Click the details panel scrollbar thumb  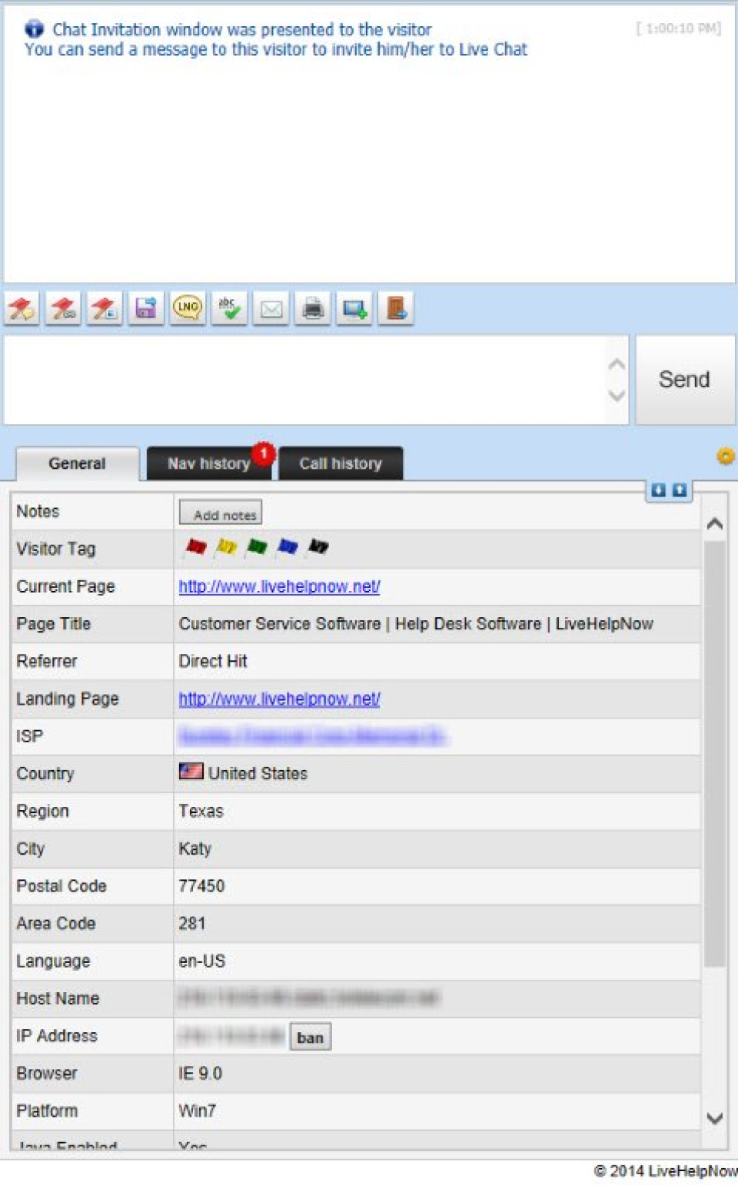coord(715,753)
